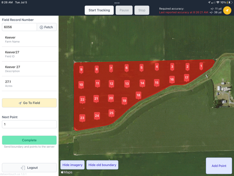Select map point marker 1
Viewport: 234px width, 176px height.
click(201, 66)
